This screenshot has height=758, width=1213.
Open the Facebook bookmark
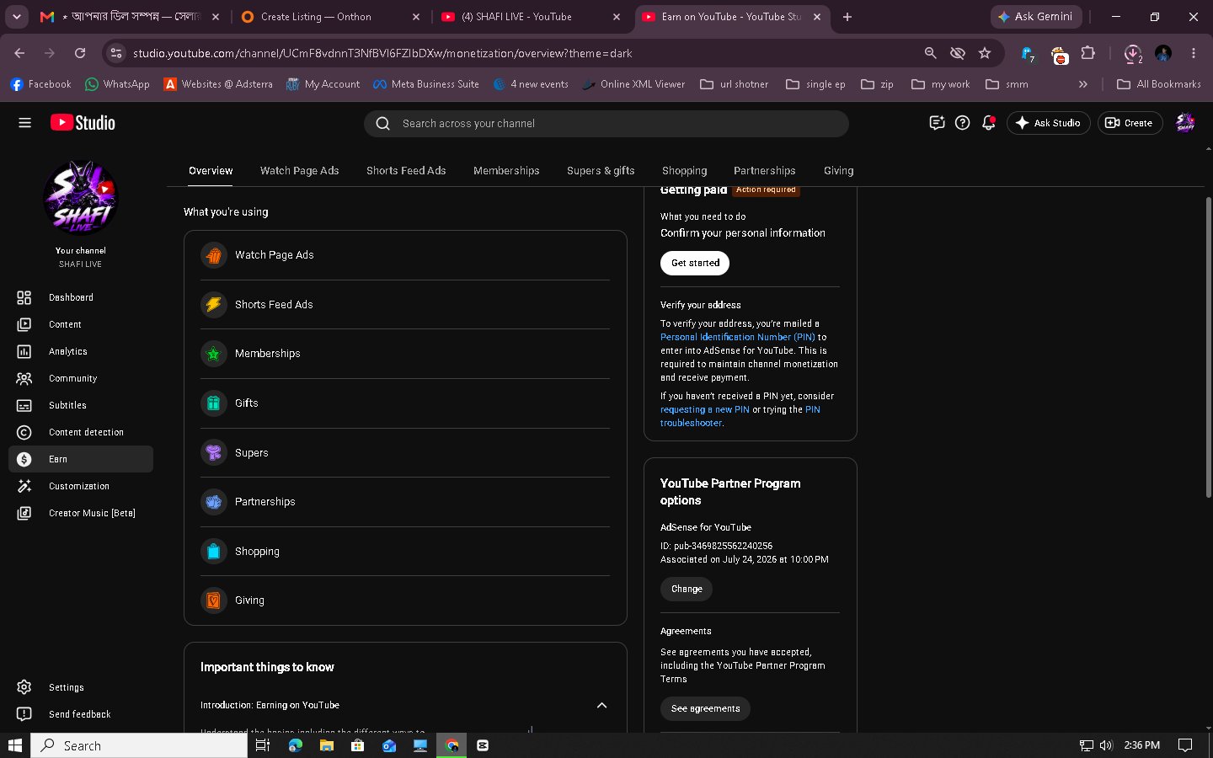click(40, 84)
